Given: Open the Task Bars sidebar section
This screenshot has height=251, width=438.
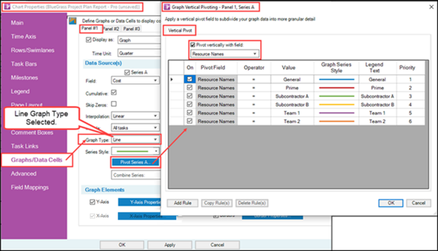Looking at the screenshot, I should point(24,64).
